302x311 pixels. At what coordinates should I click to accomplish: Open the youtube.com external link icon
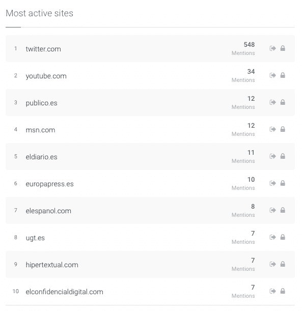coord(272,75)
